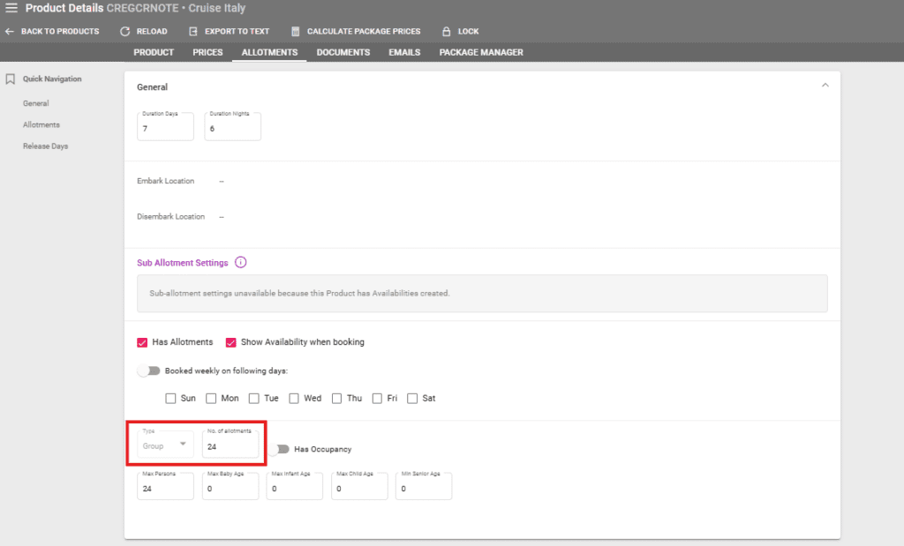Open the Package Manager tab
Image resolution: width=904 pixels, height=546 pixels.
(x=481, y=53)
